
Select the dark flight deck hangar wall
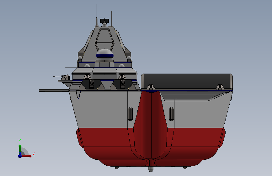(187, 81)
